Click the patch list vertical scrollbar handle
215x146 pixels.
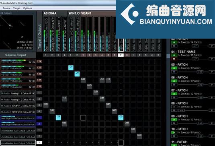168,56
